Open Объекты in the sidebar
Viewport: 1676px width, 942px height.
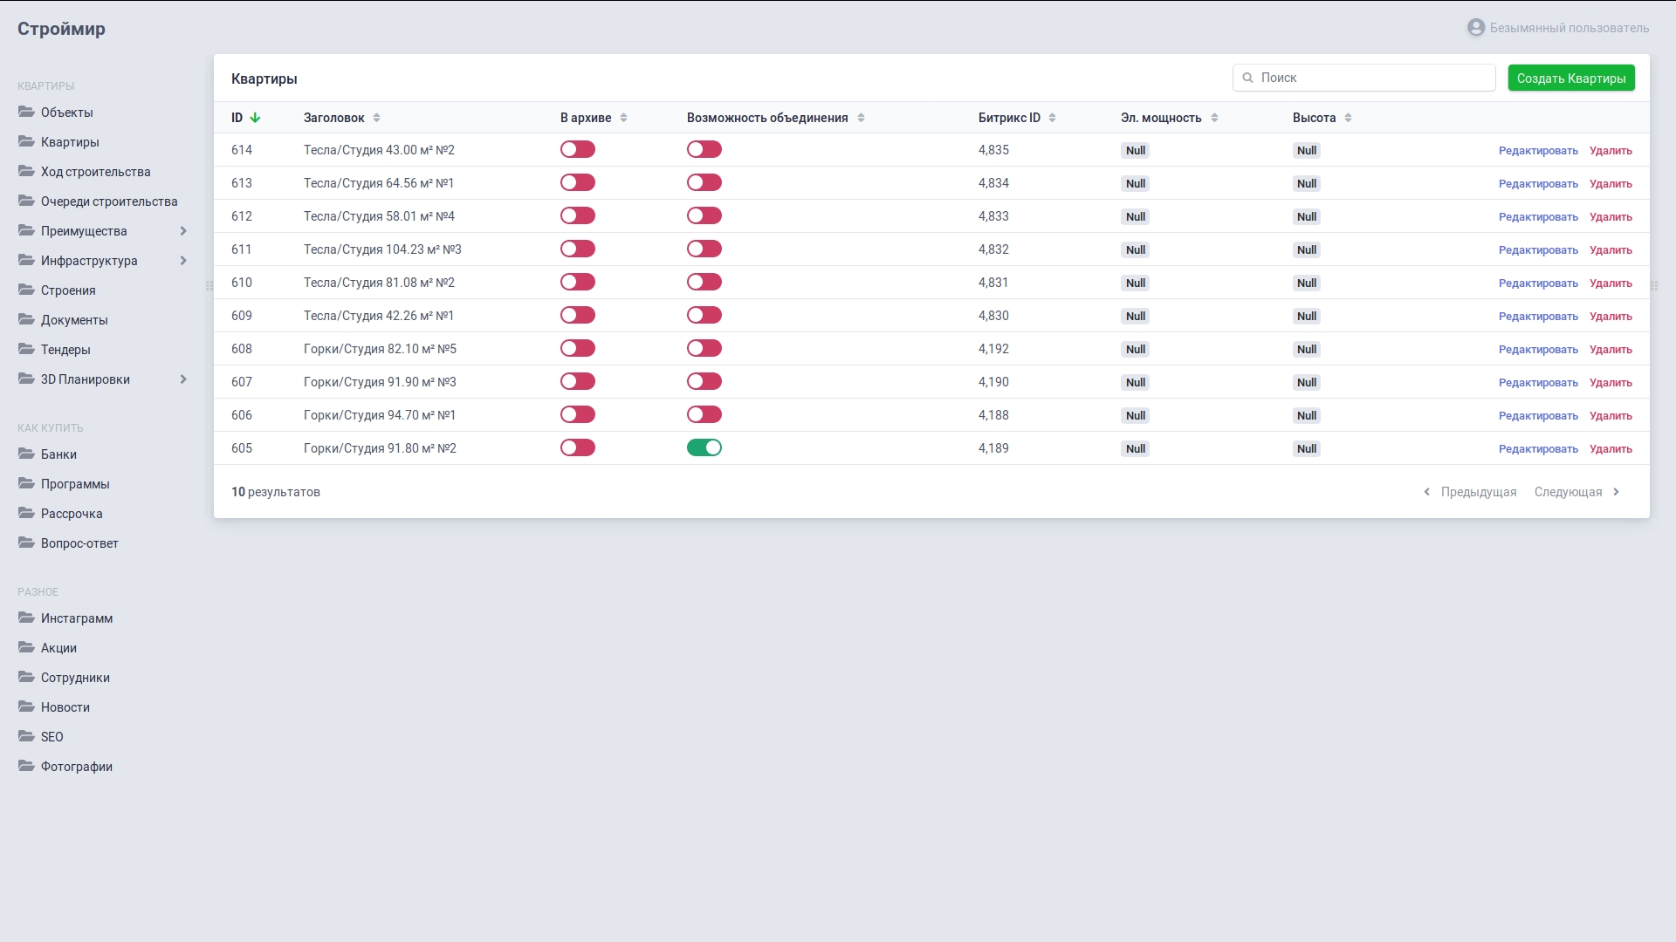tap(66, 113)
